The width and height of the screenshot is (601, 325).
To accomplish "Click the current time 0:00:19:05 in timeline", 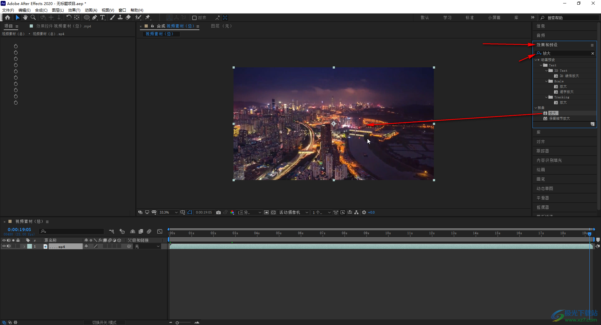I will point(19,230).
